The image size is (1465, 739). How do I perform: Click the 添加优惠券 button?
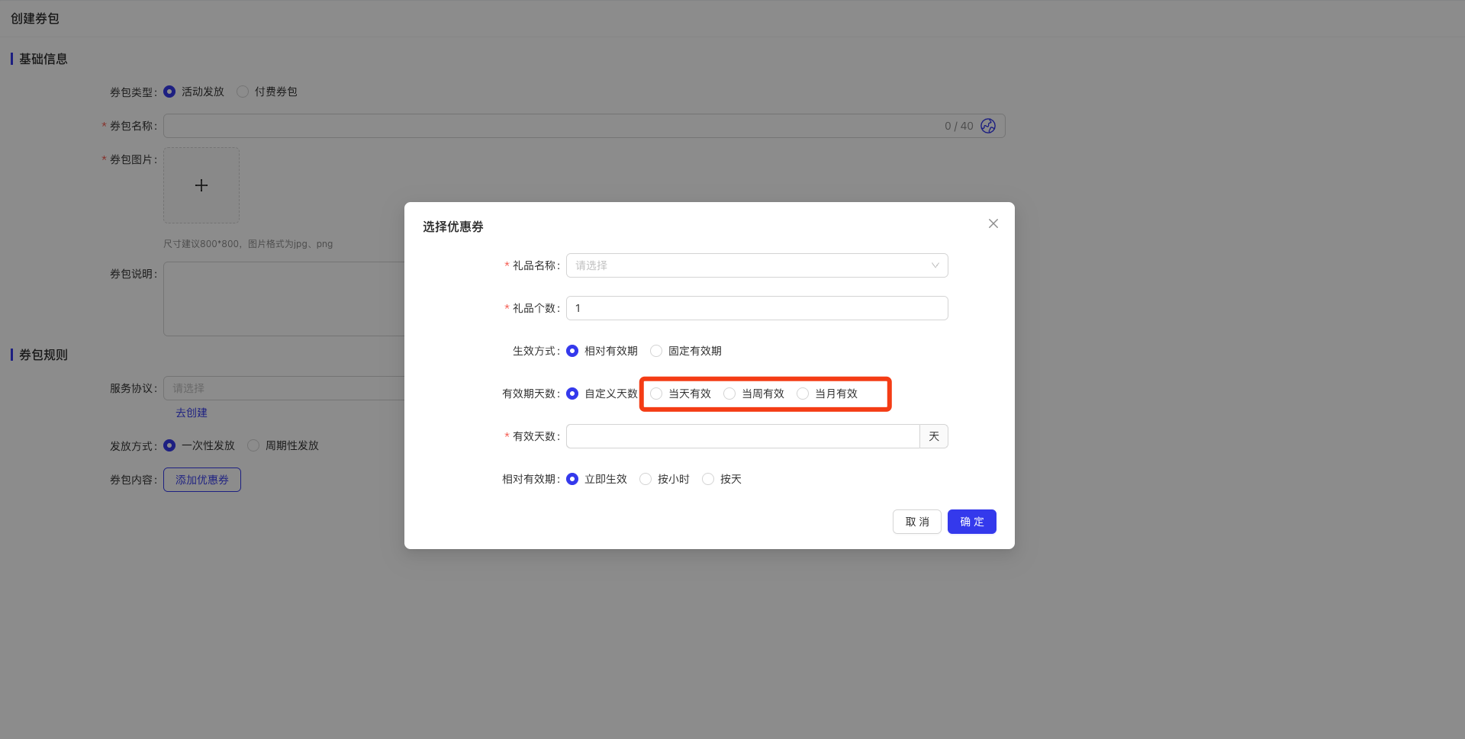202,480
